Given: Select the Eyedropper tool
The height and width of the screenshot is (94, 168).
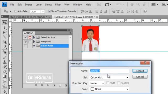Looking at the screenshot, I should [x=5, y=47].
